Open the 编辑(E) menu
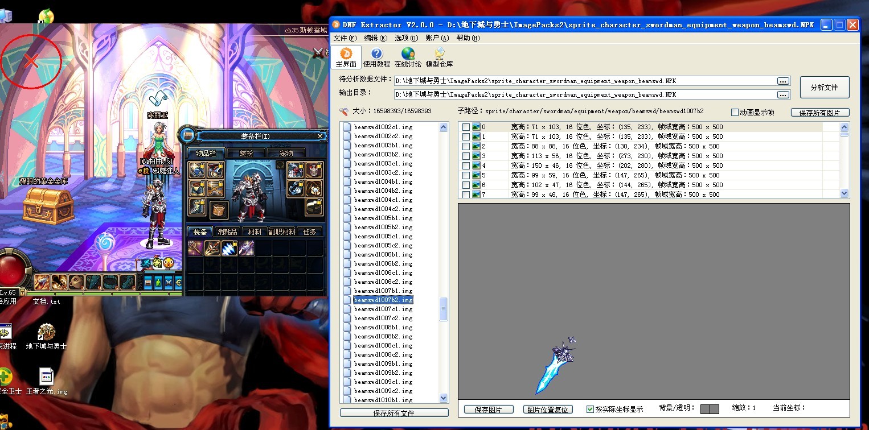 (376, 38)
